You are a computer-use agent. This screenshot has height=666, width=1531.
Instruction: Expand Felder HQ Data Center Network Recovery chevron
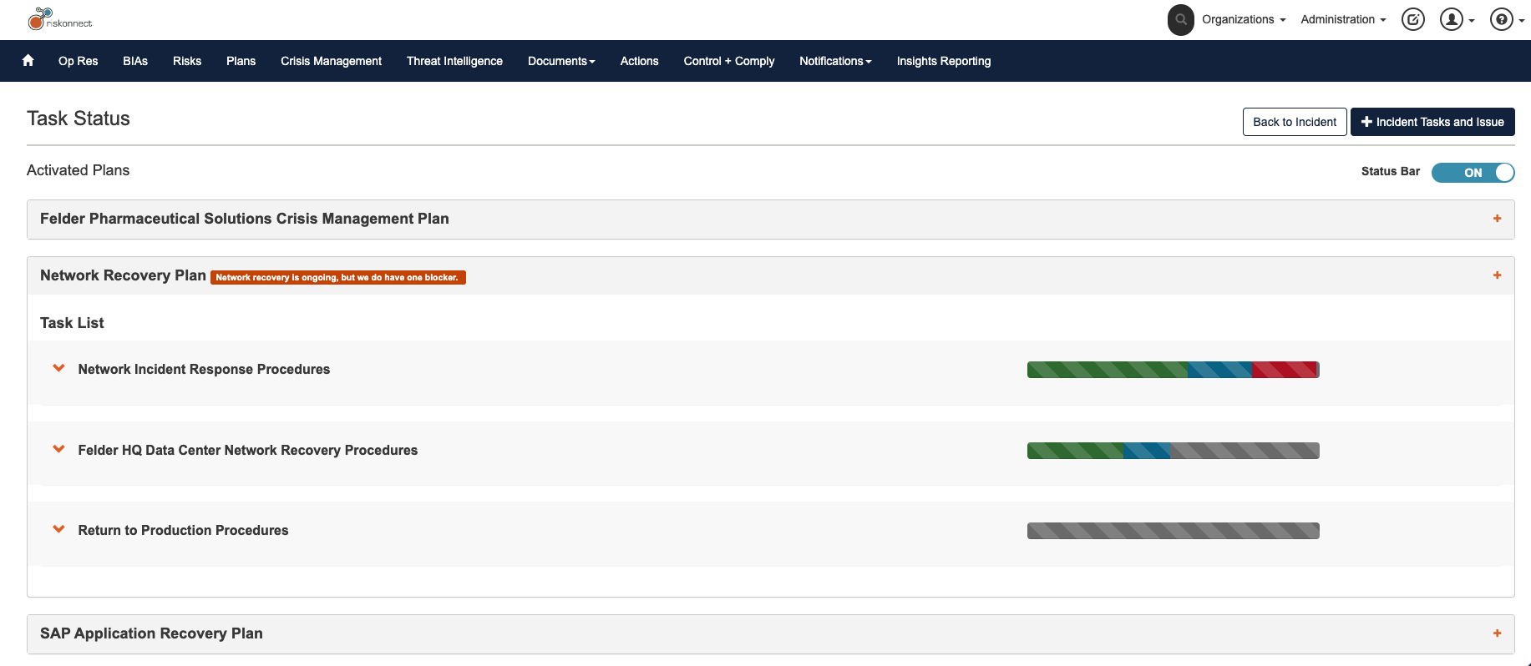pyautogui.click(x=58, y=449)
